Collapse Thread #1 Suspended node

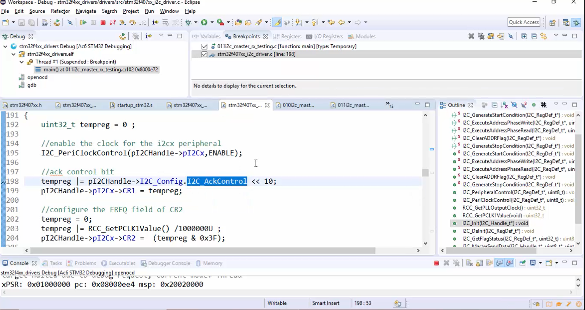(22, 62)
